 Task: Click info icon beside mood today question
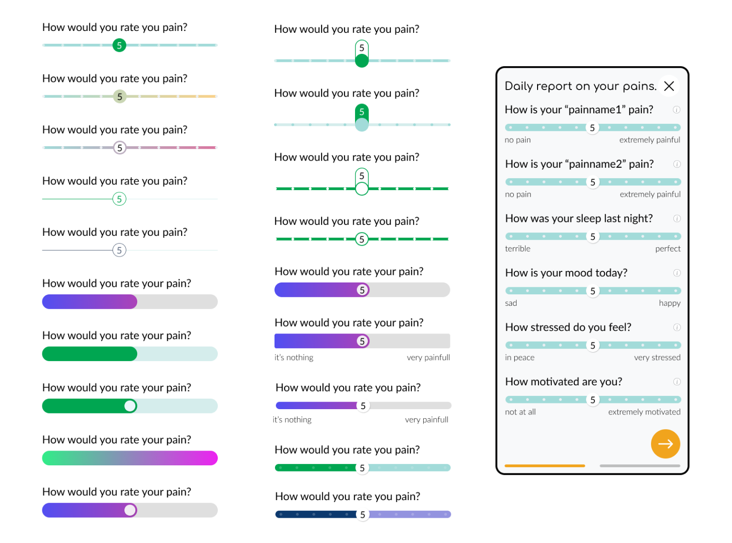677,273
